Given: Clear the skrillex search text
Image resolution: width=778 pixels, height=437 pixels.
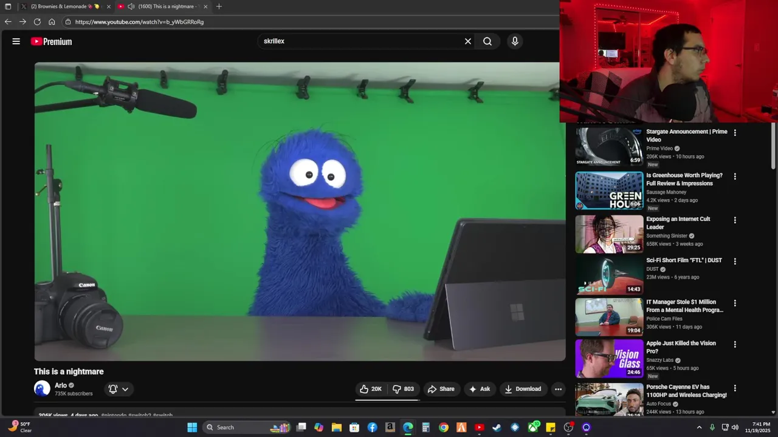Looking at the screenshot, I should [468, 41].
